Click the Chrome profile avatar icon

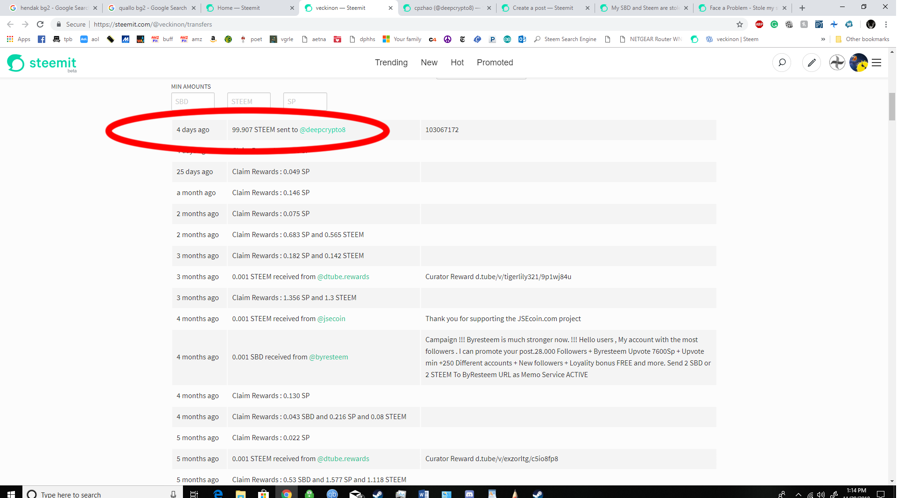point(871,24)
